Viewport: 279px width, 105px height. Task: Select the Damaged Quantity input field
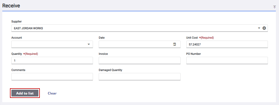[x=139, y=77]
